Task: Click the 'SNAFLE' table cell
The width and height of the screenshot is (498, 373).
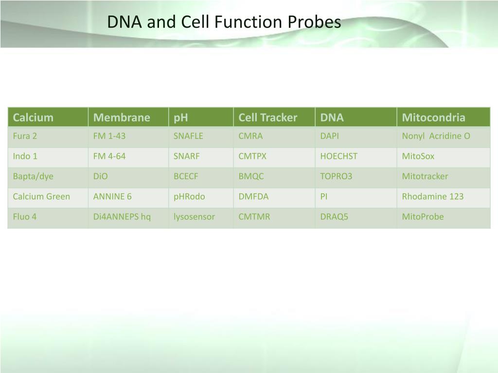Action: pyautogui.click(x=201, y=137)
